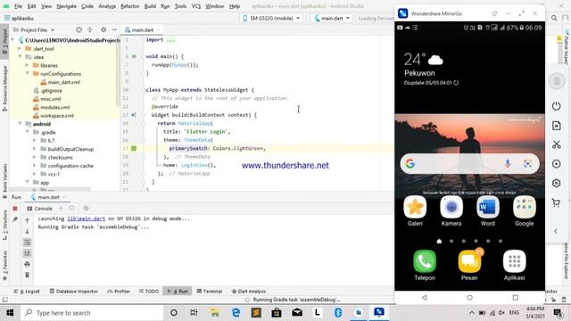Viewport: 571px width, 321px height.
Task: Collapse runConfigurations folder
Action: pos(28,74)
